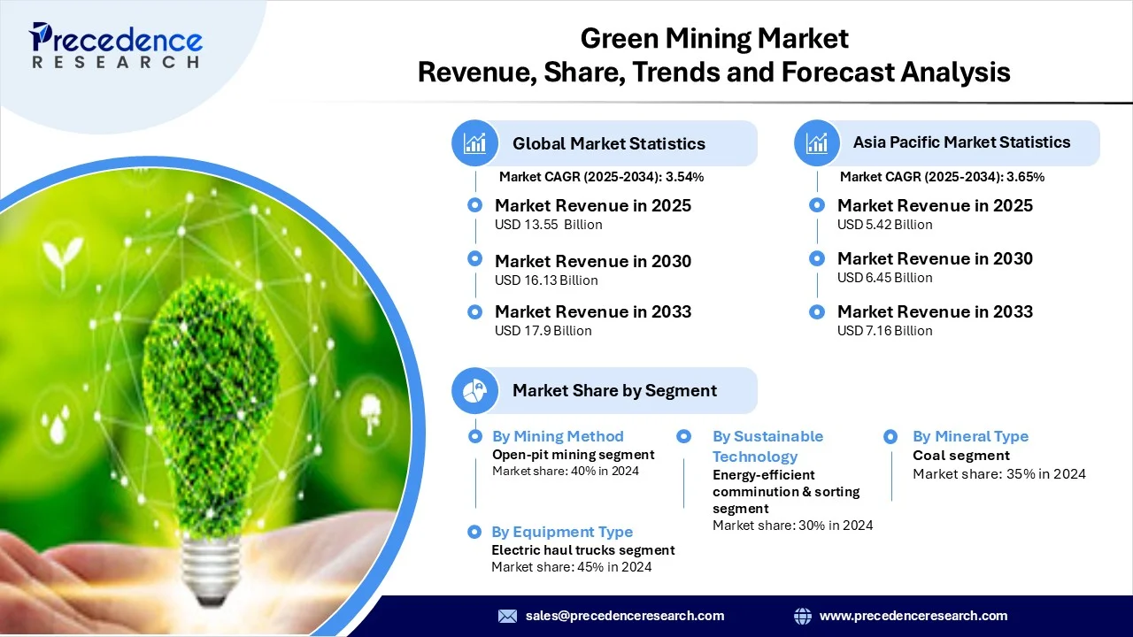Click the email envelope icon in footer
1133x637 pixels.
507,616
